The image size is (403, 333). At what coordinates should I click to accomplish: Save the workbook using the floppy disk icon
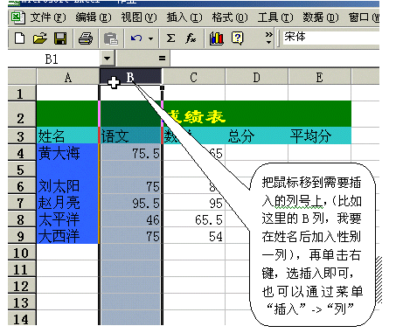[60, 38]
